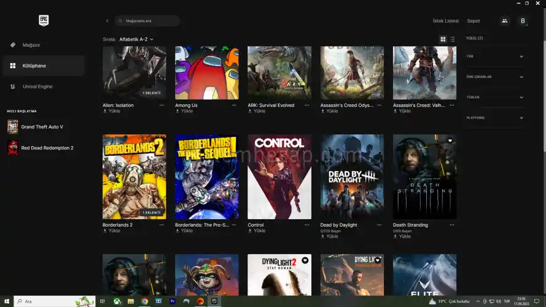
Task: Open Mağaza in the sidebar
Action: (31, 45)
